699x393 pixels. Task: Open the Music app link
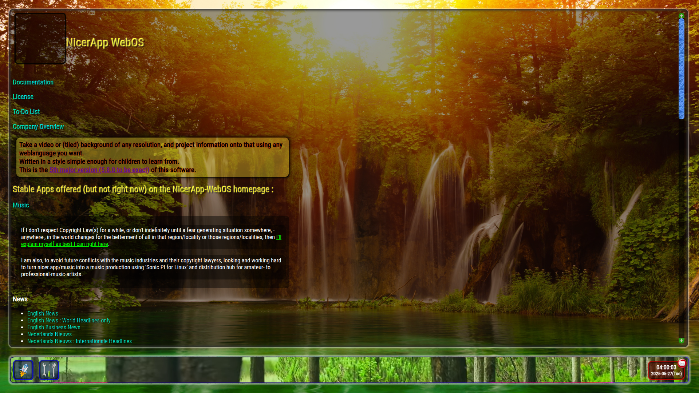(21, 205)
